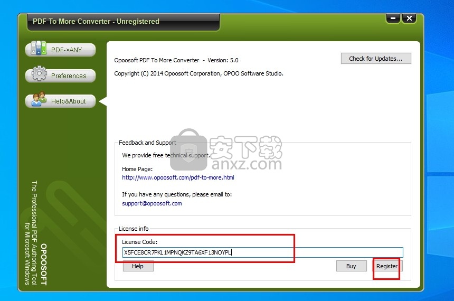Switch to the Help&About section
Image resolution: width=454 pixels, height=301 pixels.
coord(60,101)
